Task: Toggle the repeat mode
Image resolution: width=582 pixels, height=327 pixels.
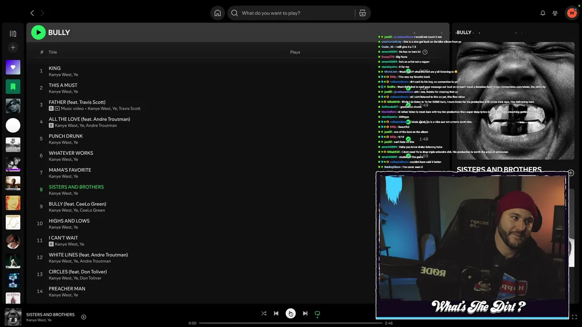Action: point(317,313)
